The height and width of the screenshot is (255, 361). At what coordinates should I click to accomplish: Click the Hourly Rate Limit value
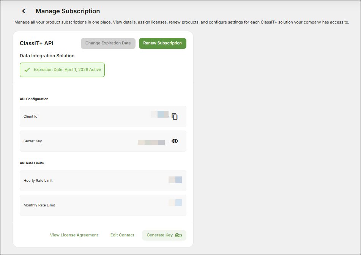pos(175,180)
